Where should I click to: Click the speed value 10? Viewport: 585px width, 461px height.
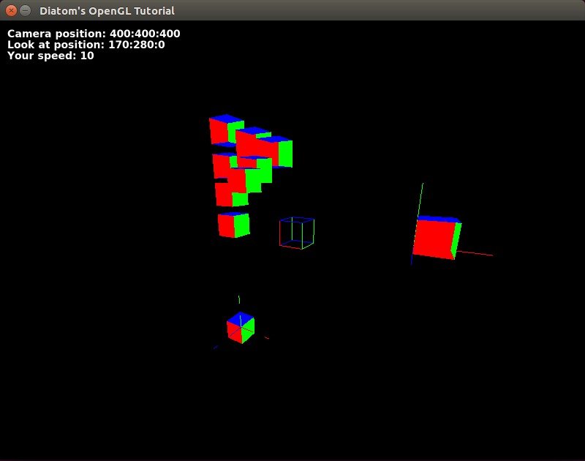point(86,56)
